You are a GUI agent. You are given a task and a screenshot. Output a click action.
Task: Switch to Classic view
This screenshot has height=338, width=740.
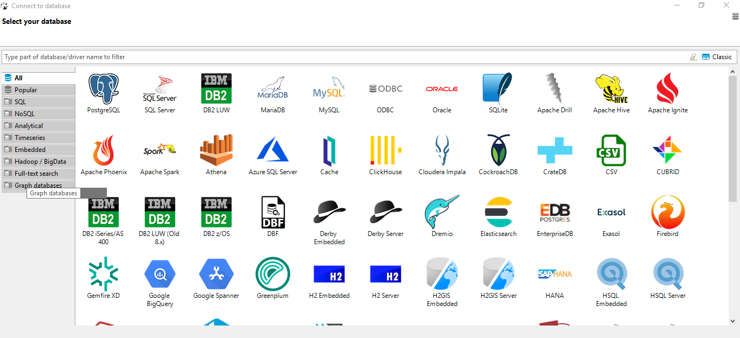point(717,57)
